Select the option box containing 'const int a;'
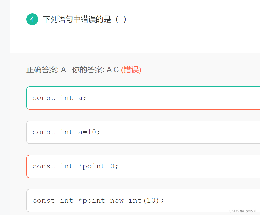This screenshot has width=260, height=215. pyautogui.click(x=136, y=98)
